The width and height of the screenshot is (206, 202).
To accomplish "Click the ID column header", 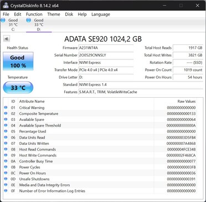I will click(x=13, y=102).
